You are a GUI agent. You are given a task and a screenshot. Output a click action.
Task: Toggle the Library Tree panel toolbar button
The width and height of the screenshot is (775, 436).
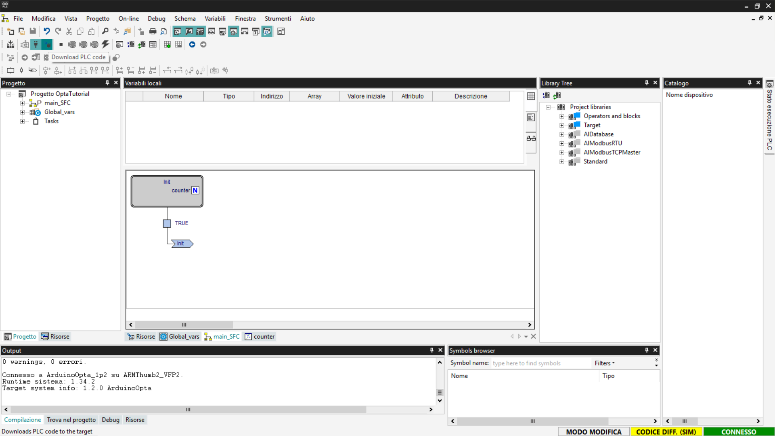point(200,31)
